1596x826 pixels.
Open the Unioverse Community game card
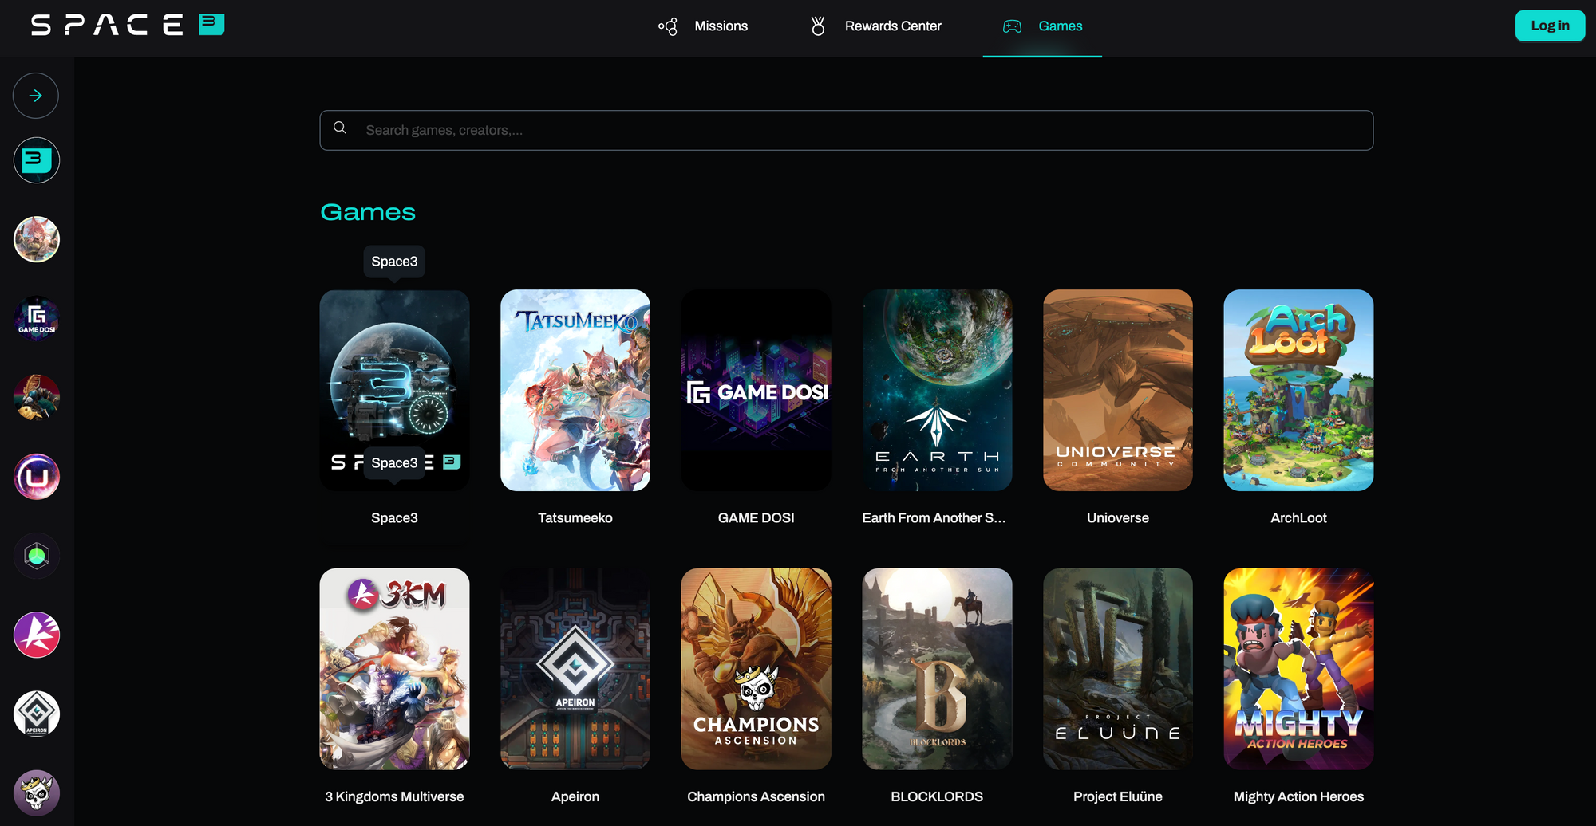pyautogui.click(x=1118, y=390)
